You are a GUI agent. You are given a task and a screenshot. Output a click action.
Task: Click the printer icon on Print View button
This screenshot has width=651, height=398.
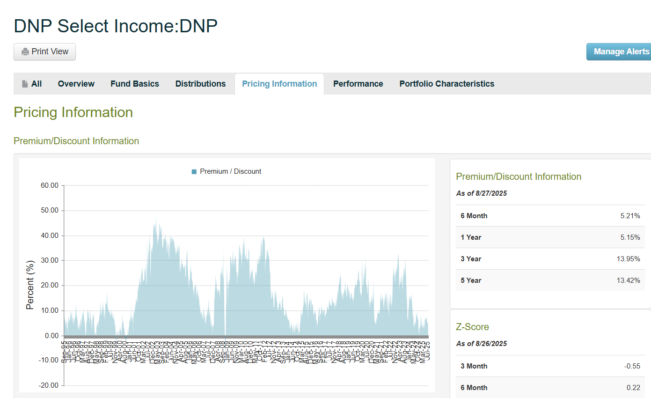pos(25,52)
